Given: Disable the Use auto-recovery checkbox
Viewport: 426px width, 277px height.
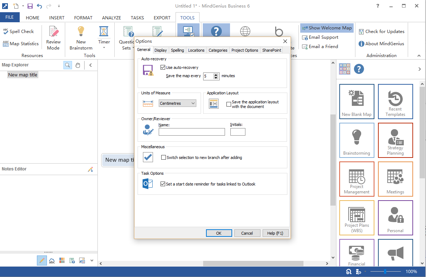Looking at the screenshot, I should pos(163,67).
